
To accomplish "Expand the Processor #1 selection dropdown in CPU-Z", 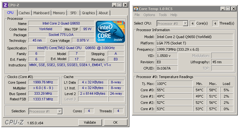I will [x=60, y=111].
